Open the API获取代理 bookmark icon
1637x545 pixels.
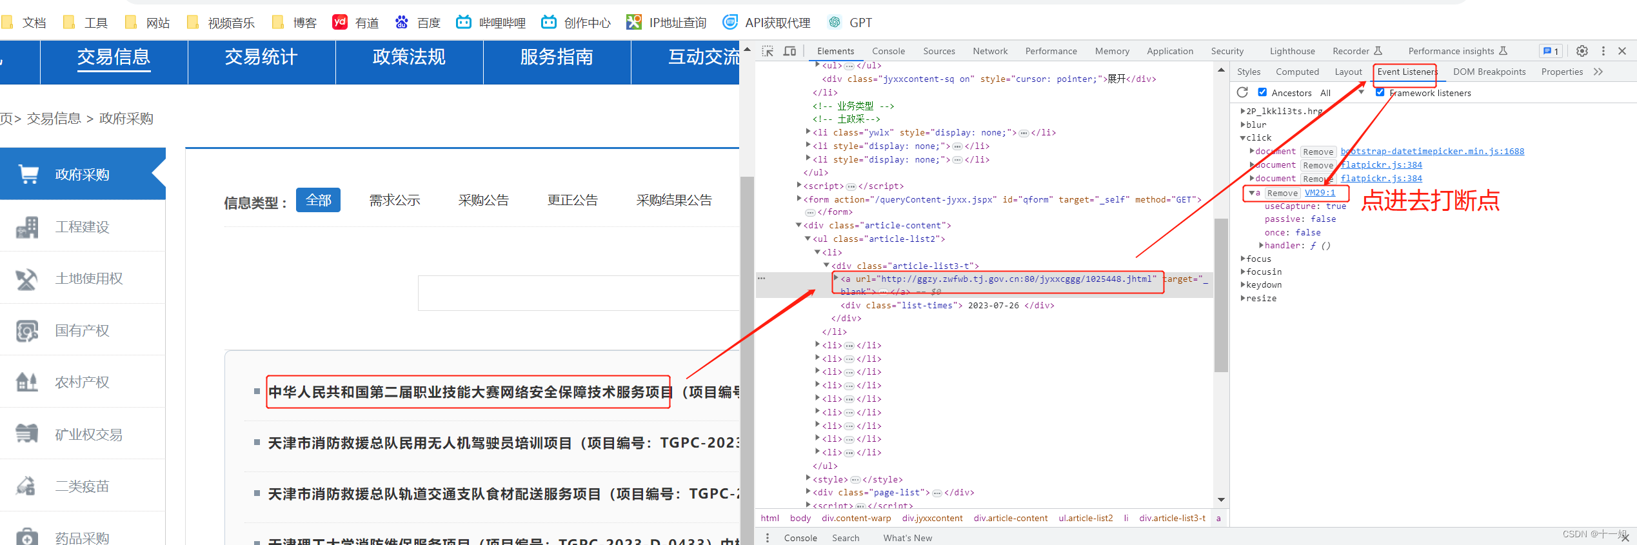729,22
